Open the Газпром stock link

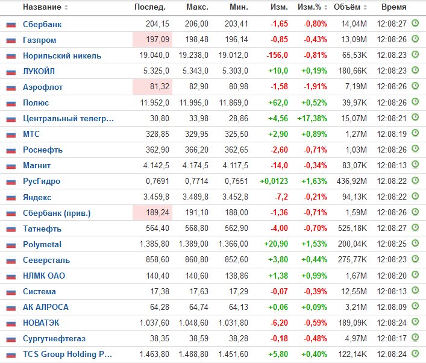pos(39,40)
